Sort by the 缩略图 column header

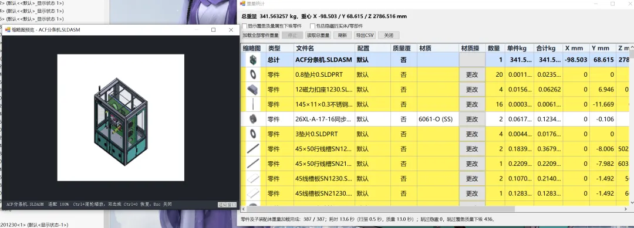pos(253,48)
